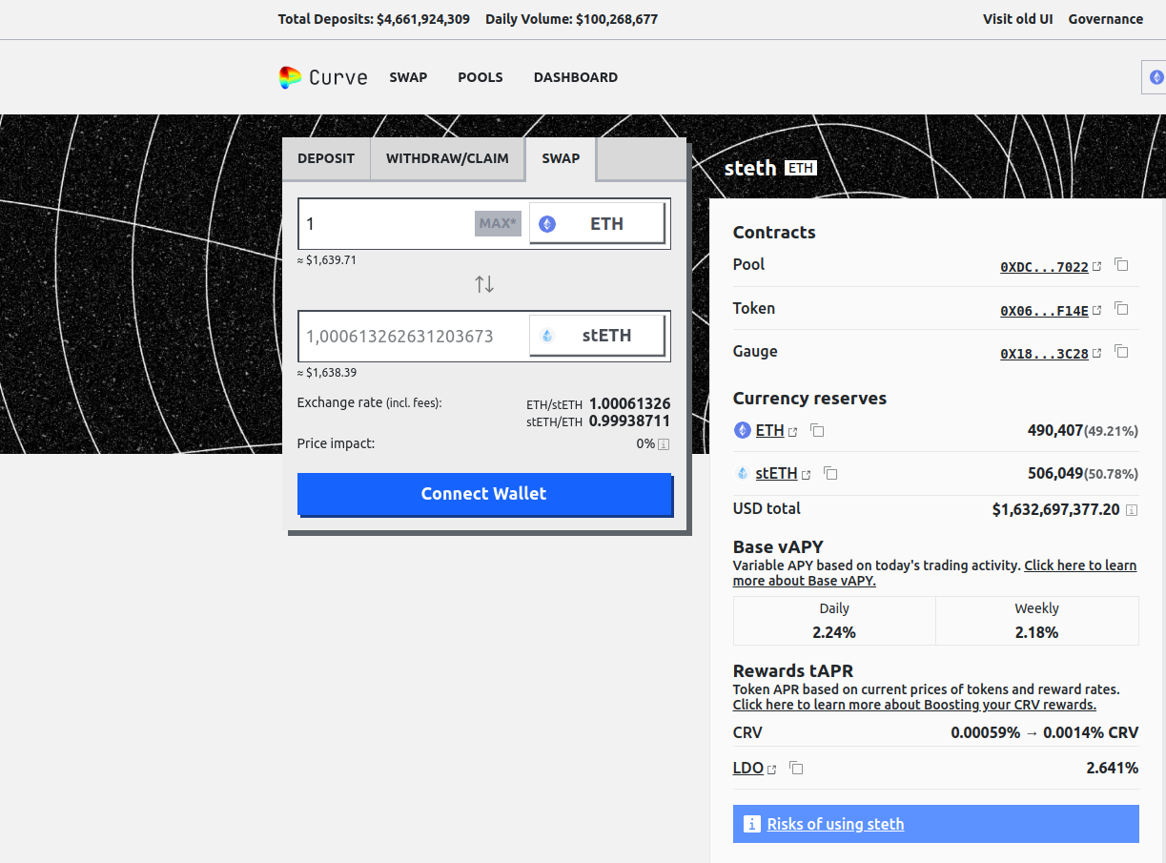Screen dimensions: 1166x863
Task: Copy the Gauge contract address
Action: [1121, 352]
